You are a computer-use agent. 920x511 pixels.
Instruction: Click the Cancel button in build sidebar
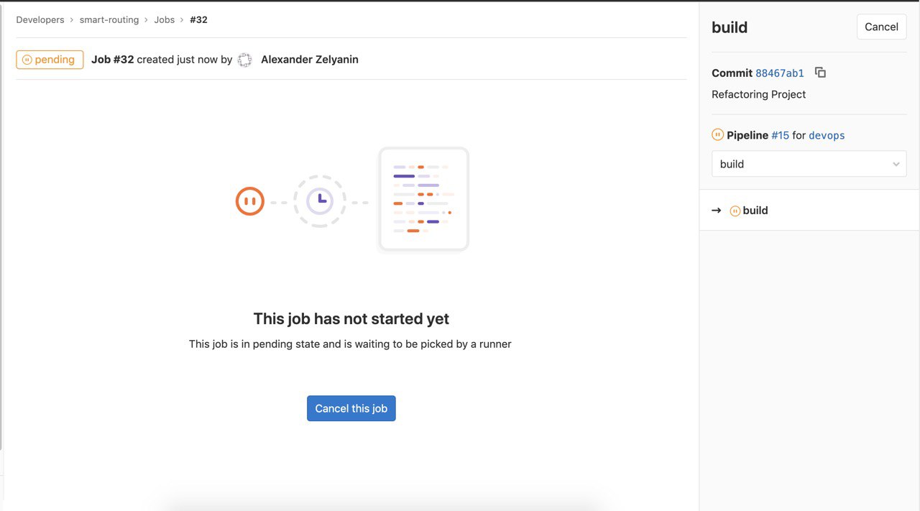[881, 27]
